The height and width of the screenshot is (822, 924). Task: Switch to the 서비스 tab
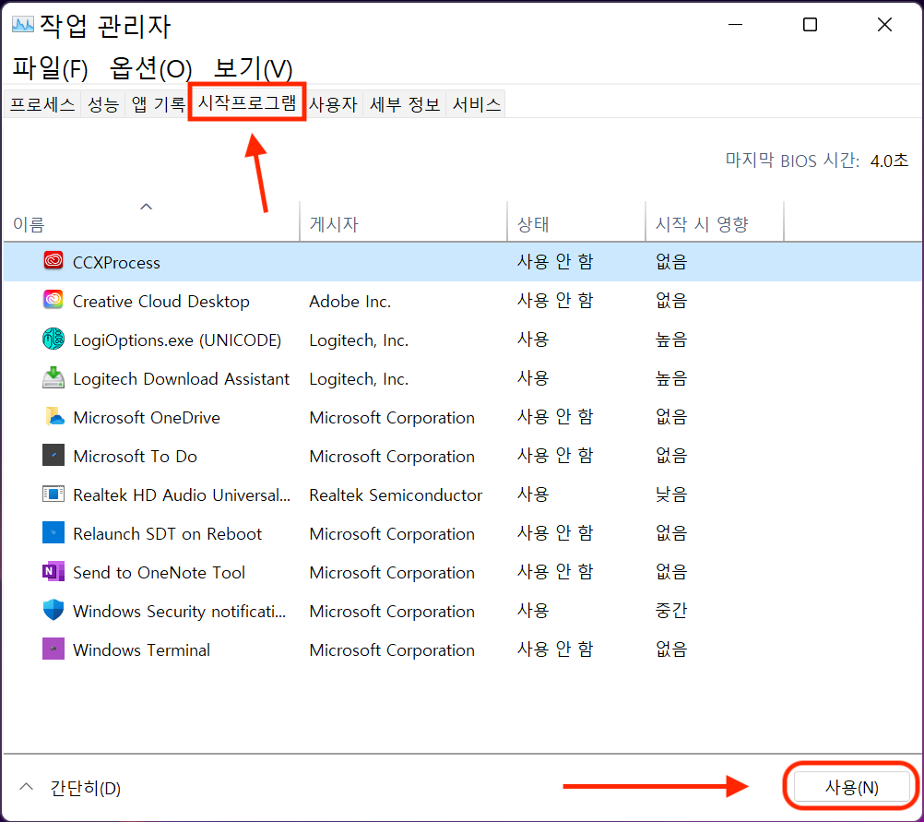click(476, 104)
